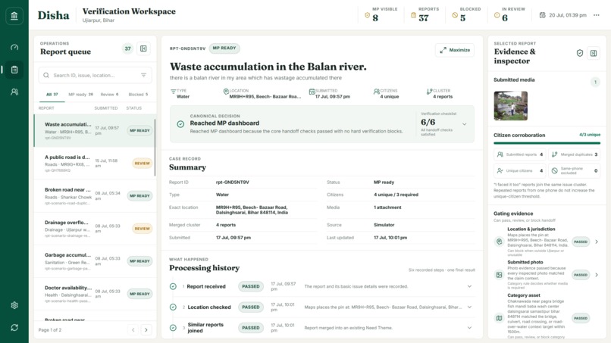Expand the Similar reports joined step

469,328
